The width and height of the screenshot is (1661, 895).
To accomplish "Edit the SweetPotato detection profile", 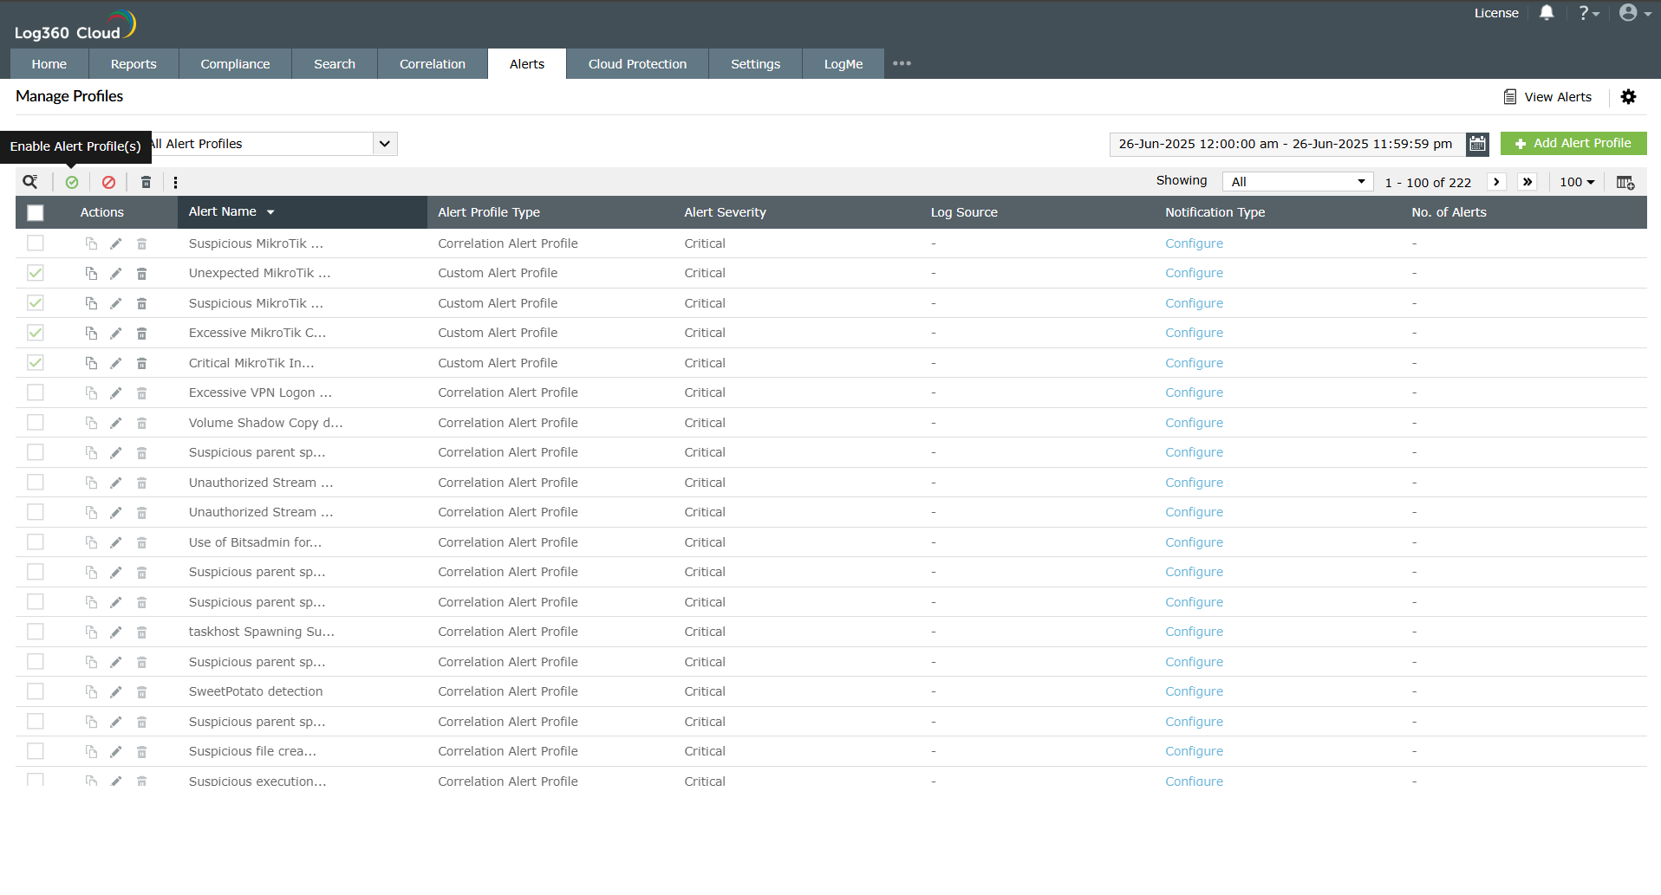I will [116, 691].
